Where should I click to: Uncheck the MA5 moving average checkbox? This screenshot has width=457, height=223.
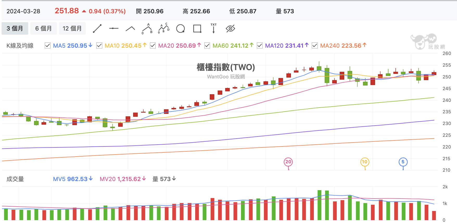[x=48, y=46]
